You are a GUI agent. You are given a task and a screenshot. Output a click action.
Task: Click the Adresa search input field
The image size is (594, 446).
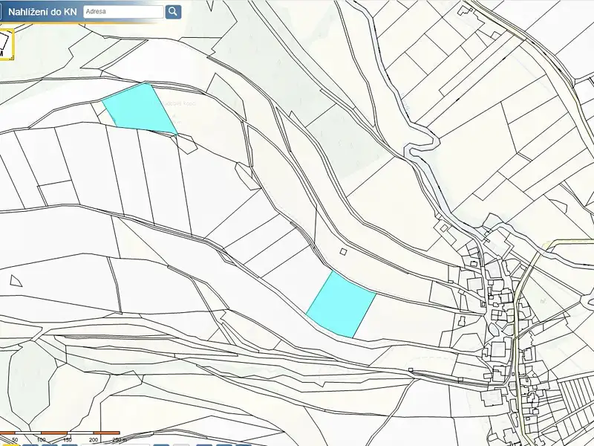point(123,11)
